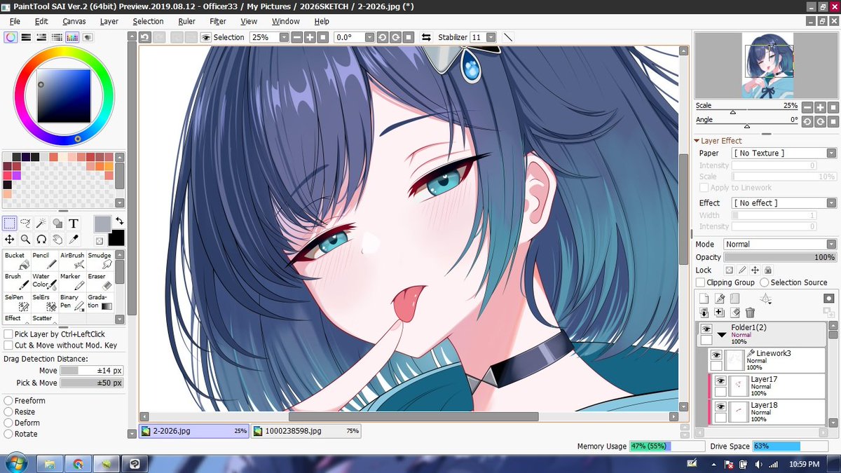Image resolution: width=841 pixels, height=473 pixels.
Task: Toggle the swatches panel button
Action: 72,37
